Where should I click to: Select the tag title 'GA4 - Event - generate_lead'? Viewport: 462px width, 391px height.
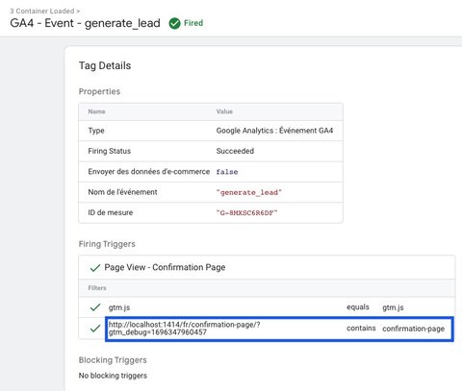coord(85,23)
